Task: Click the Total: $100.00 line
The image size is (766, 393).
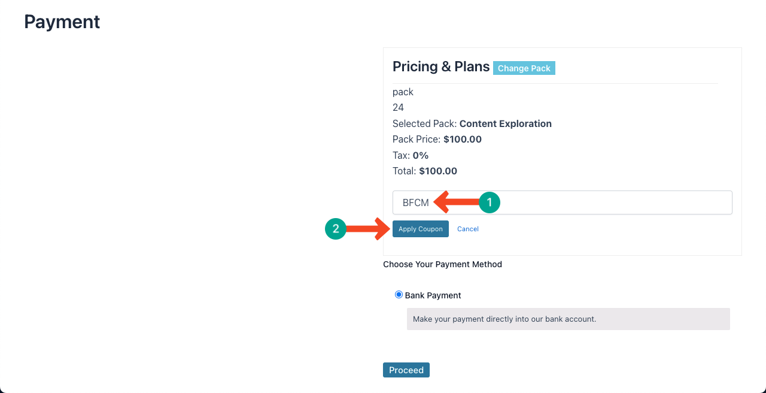Action: tap(425, 171)
